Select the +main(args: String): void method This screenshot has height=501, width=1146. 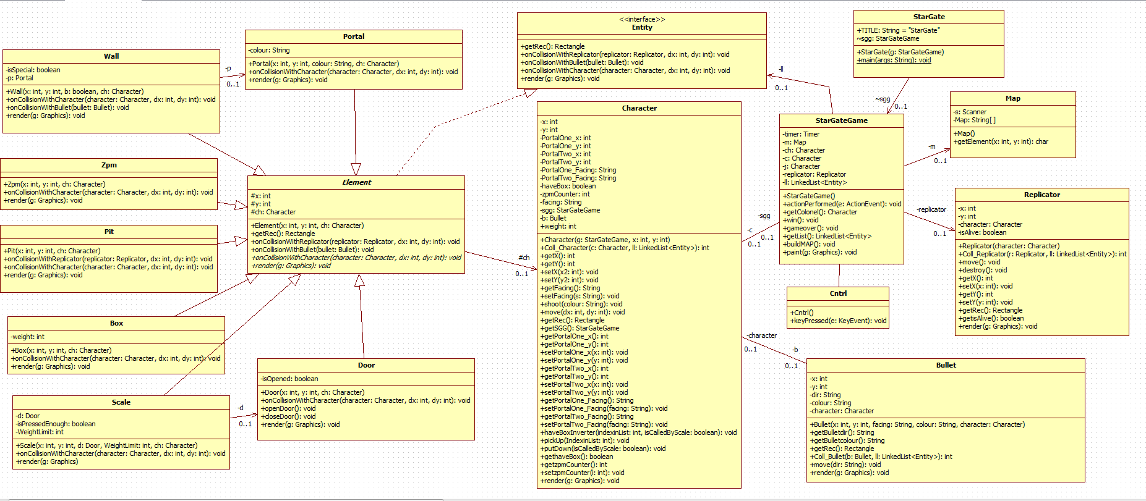click(894, 60)
